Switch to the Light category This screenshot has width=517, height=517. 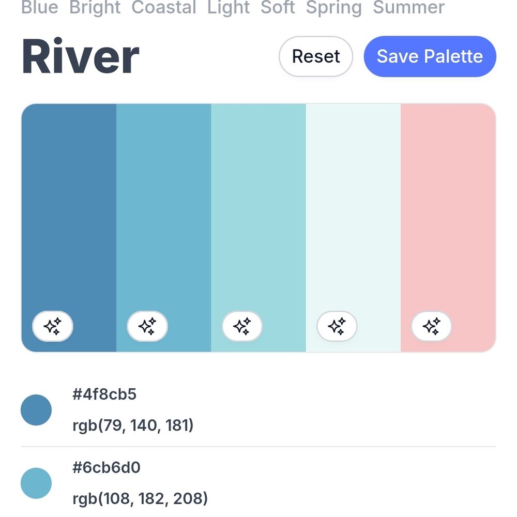[x=229, y=8]
